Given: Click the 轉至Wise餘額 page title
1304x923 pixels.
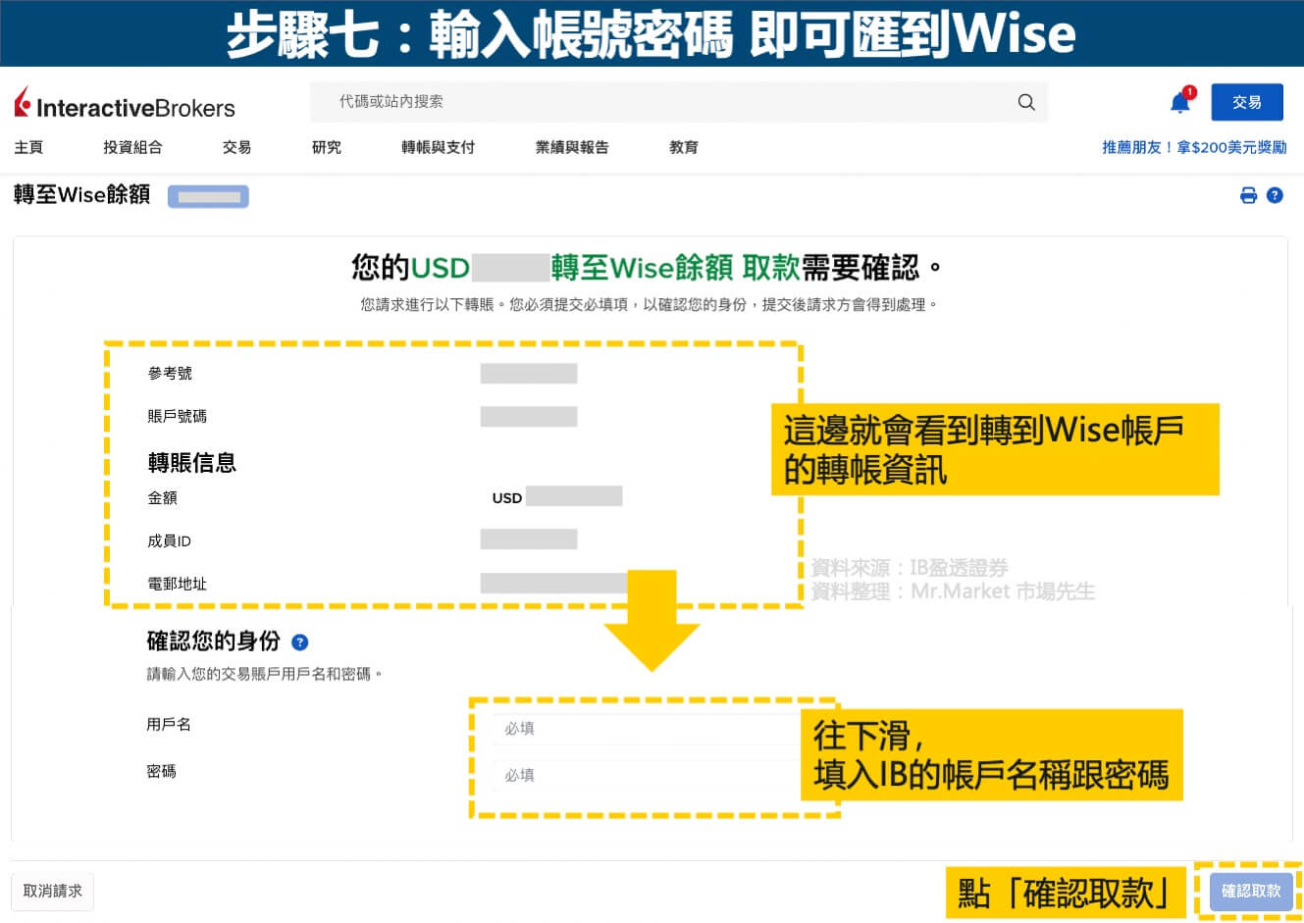Looking at the screenshot, I should coord(81,194).
